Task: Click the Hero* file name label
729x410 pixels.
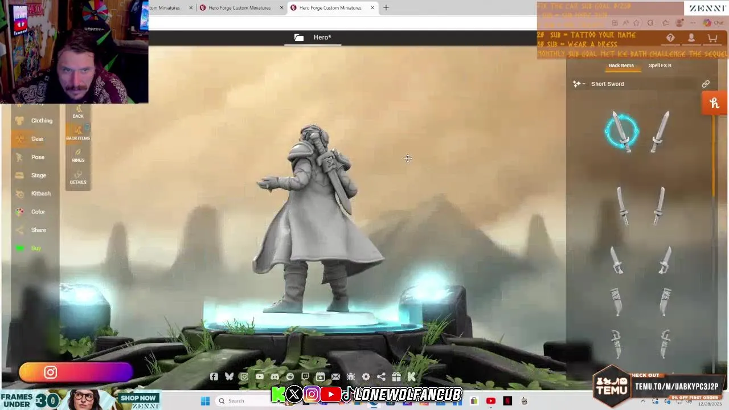Action: (x=322, y=38)
